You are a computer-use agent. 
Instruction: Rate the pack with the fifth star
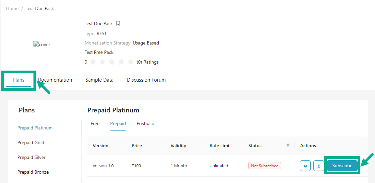coord(131,62)
